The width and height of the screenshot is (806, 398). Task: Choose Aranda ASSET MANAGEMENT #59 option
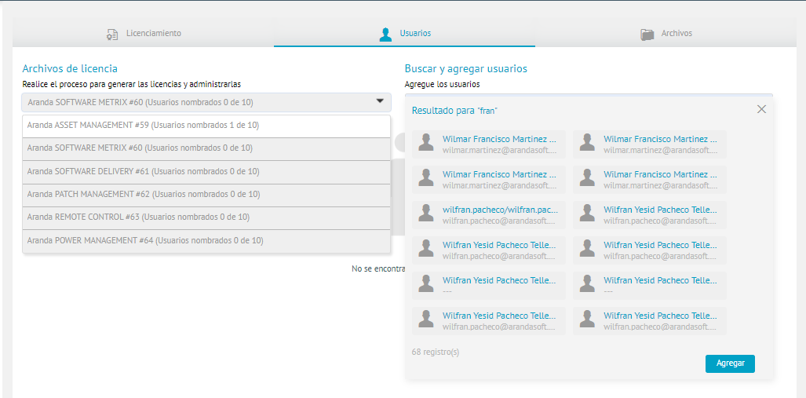(206, 126)
